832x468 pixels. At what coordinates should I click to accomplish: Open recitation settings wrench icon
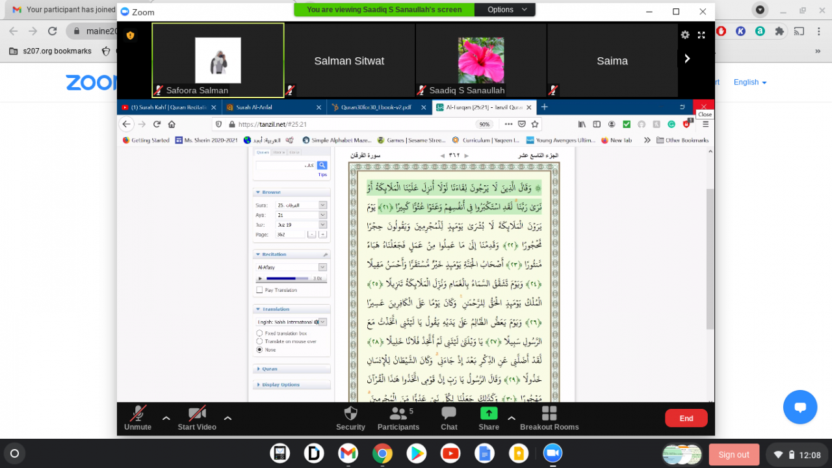click(325, 254)
